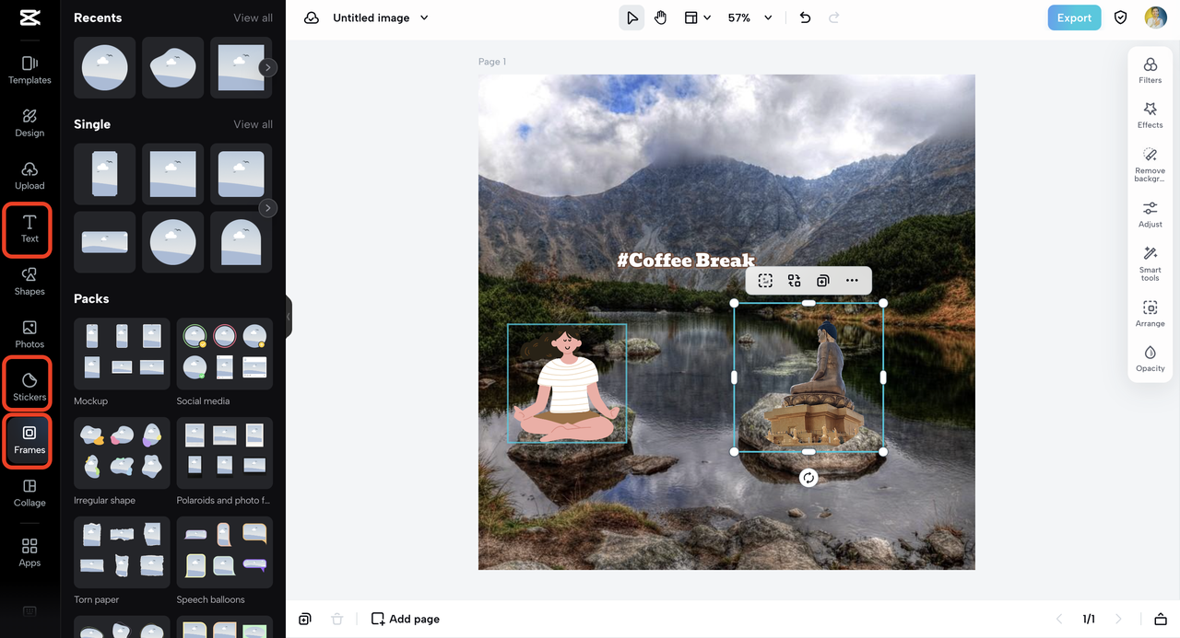Click the replace icon on floating toolbar

click(794, 281)
